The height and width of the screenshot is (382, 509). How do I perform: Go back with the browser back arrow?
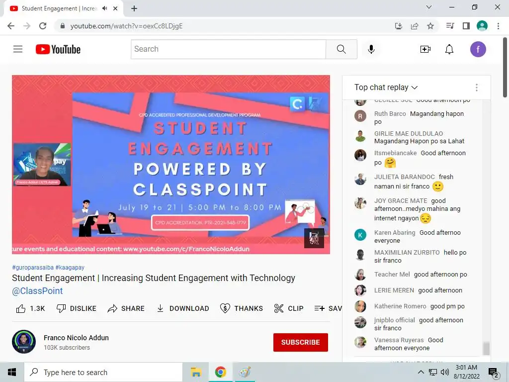(11, 26)
